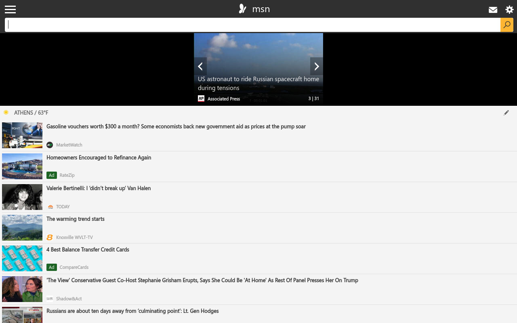Screen dimensions: 517x323
Task: Open the settings gear icon
Action: pyautogui.click(x=509, y=10)
